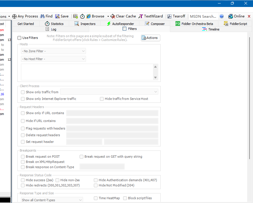
Task: Open the traffic-from process dropdown
Action: 109,92
